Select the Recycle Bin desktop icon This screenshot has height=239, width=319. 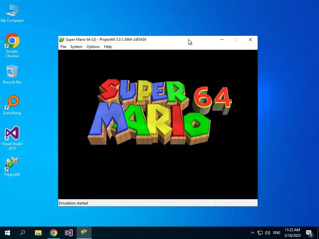click(12, 74)
